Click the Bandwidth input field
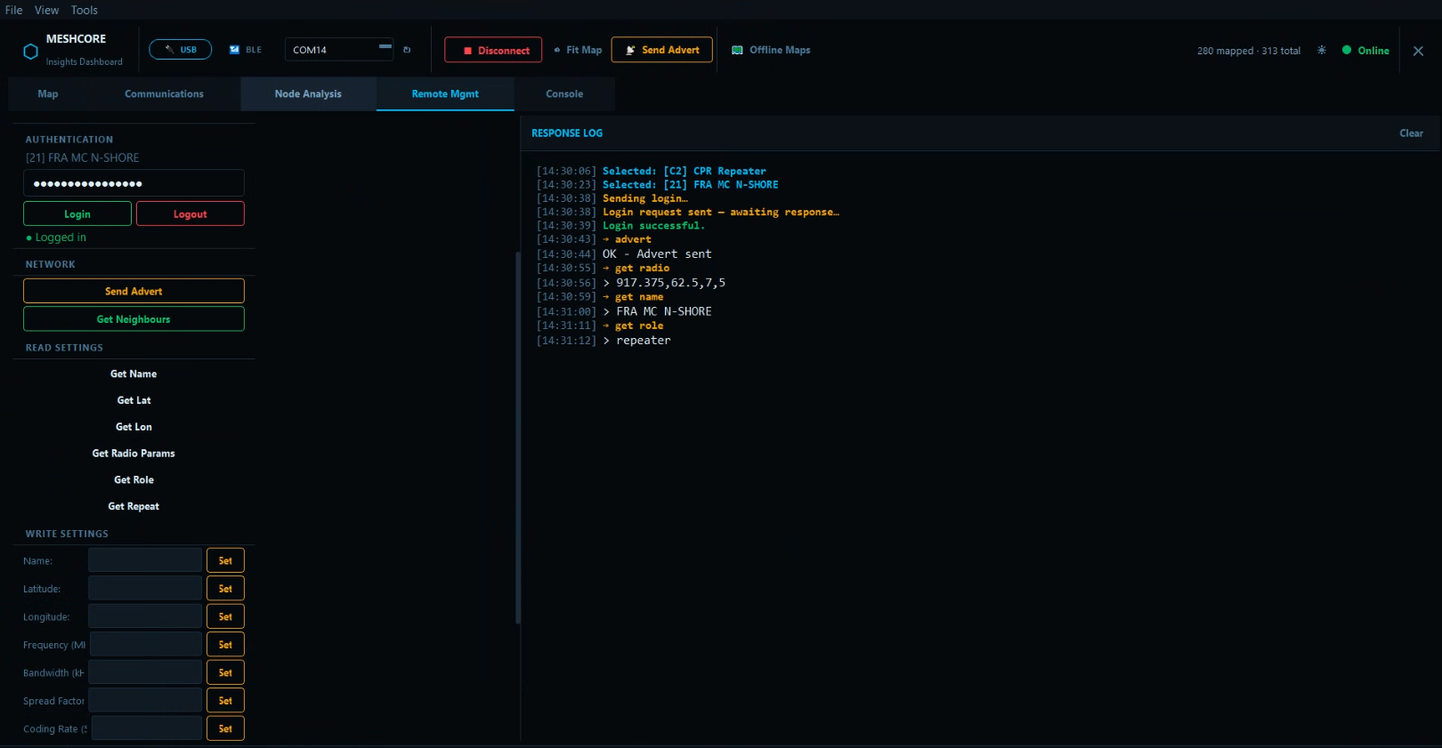 coord(145,672)
